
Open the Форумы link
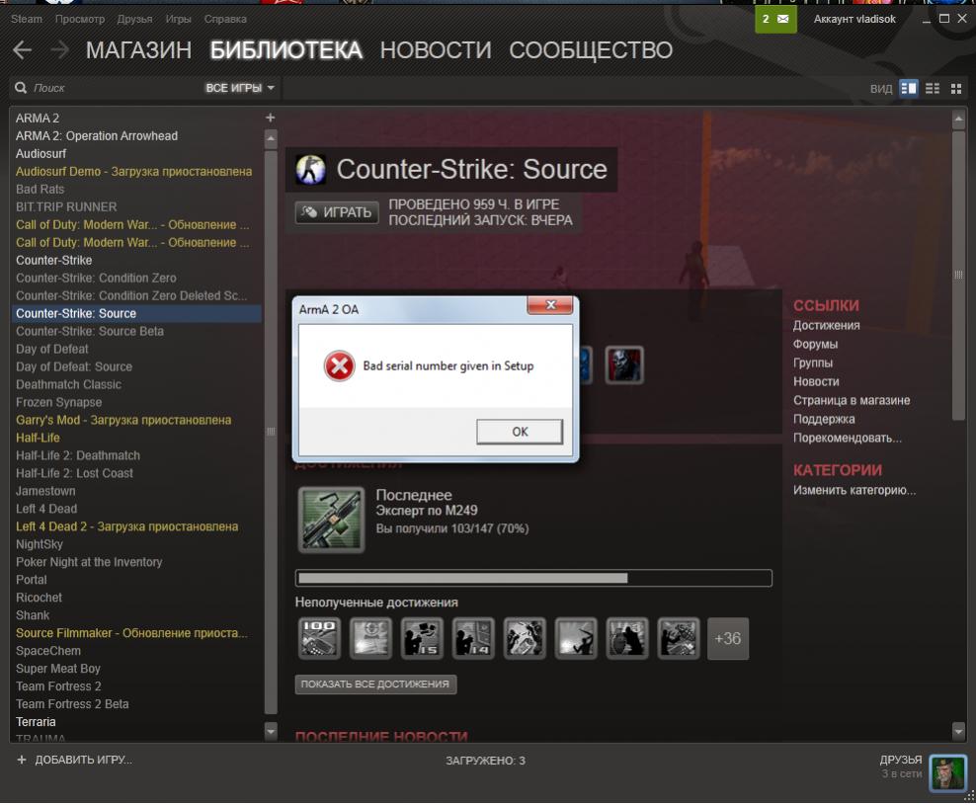pos(815,345)
